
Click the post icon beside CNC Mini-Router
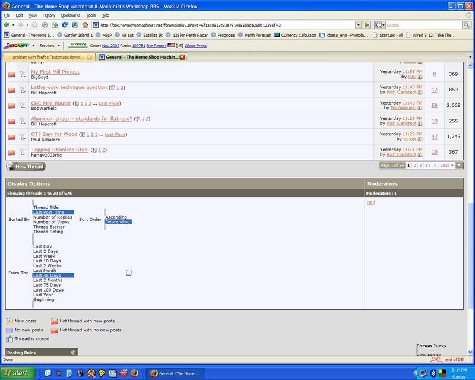coord(23,105)
